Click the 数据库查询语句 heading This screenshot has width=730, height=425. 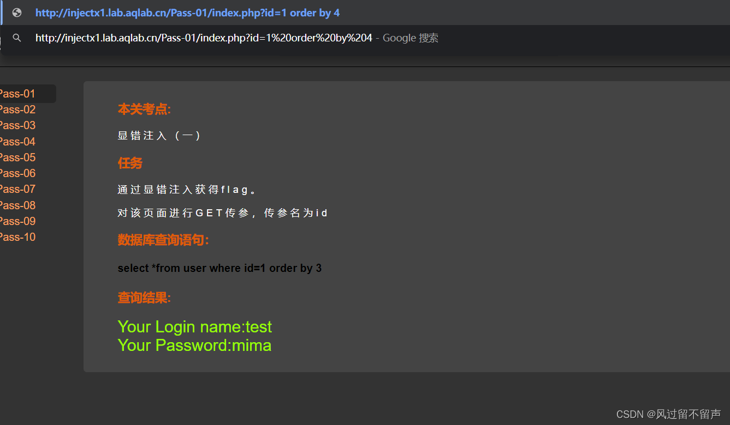[163, 240]
